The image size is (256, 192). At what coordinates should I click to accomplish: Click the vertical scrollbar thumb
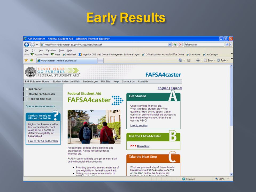tap(231, 97)
